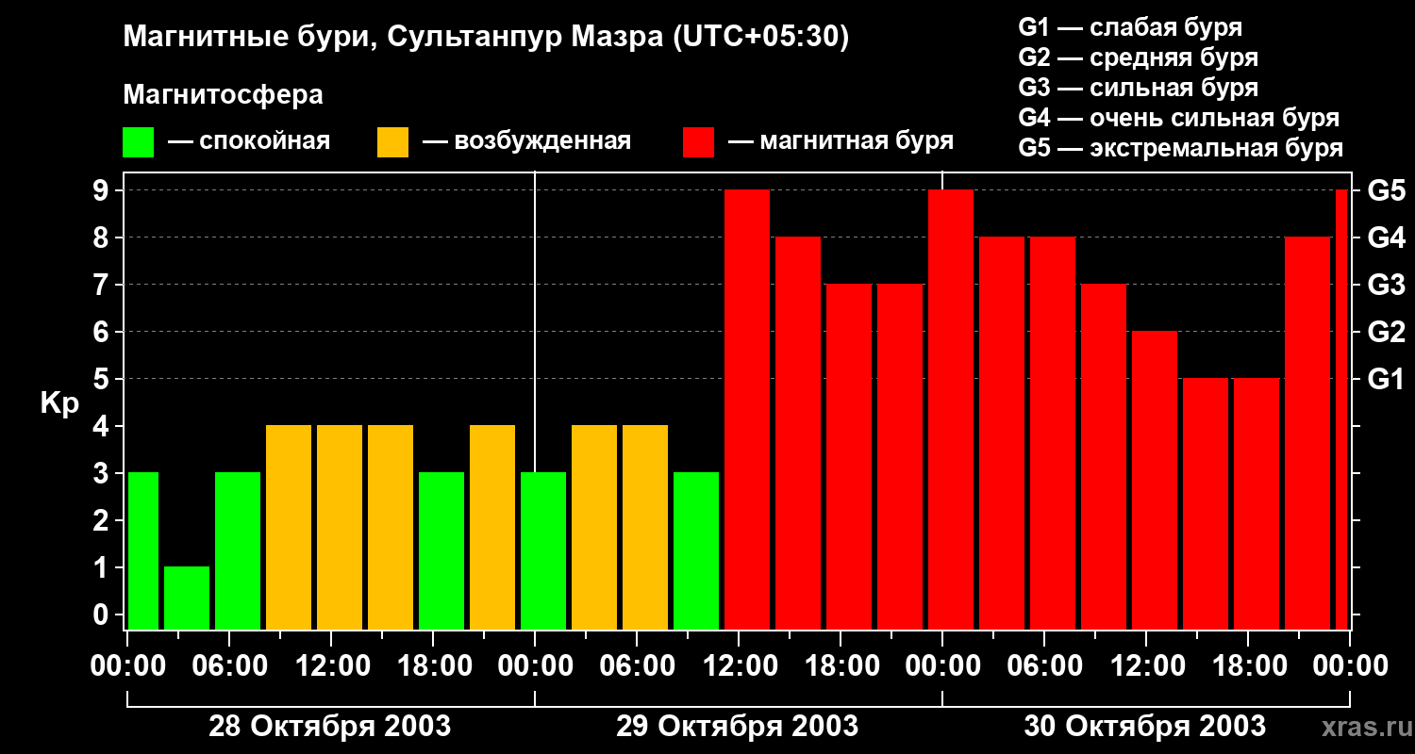Click the red Kp 8 bar on 29 Октября
Image resolution: width=1415 pixels, height=754 pixels.
coord(798,433)
